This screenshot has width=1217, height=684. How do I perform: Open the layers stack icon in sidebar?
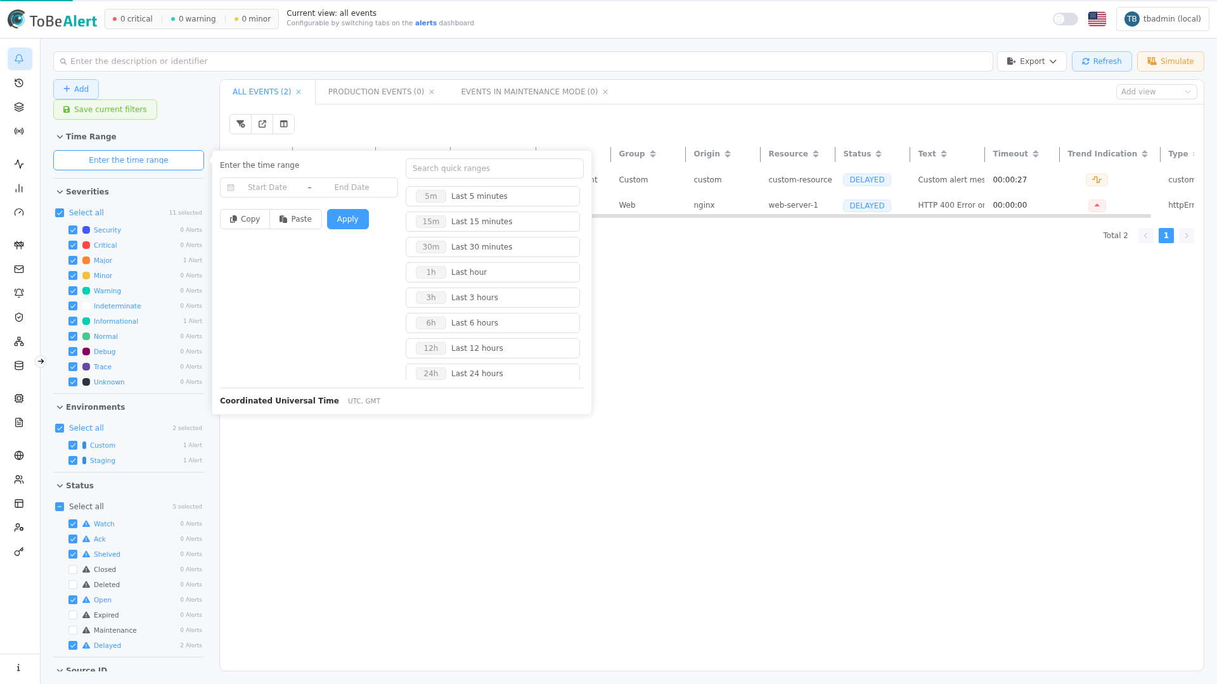point(19,107)
